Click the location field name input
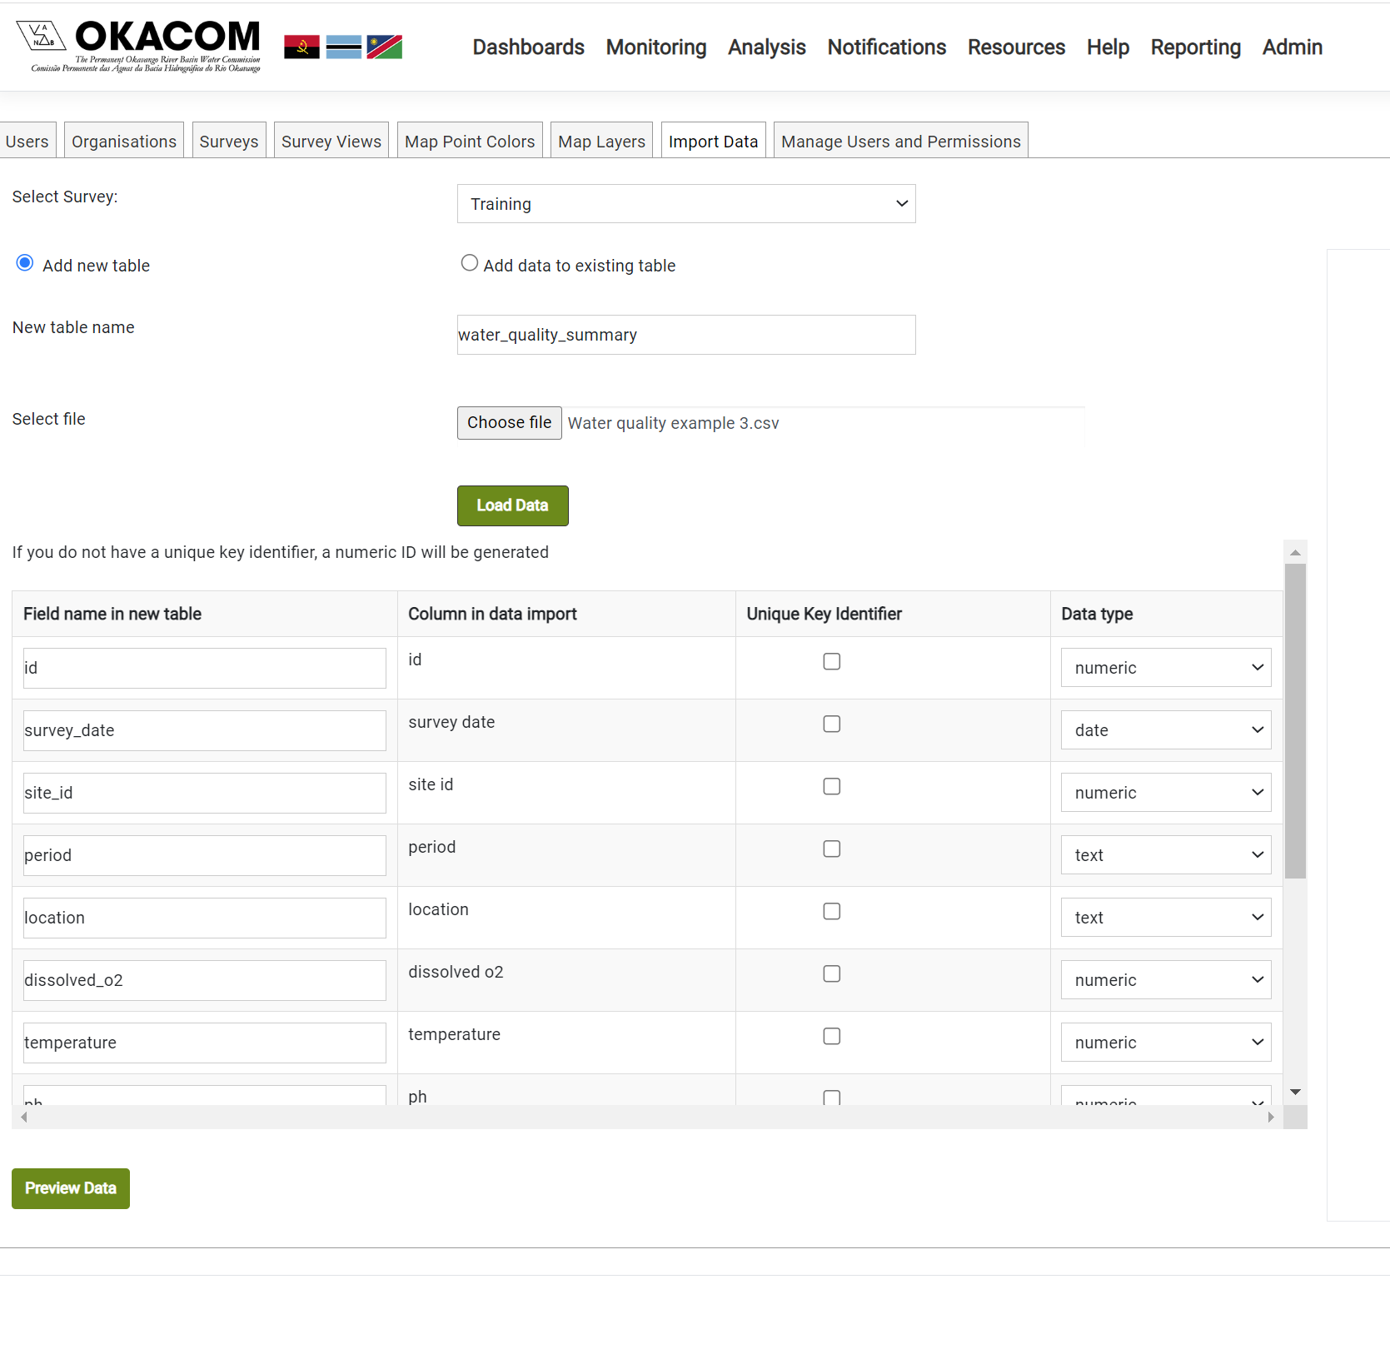This screenshot has height=1354, width=1390. pyautogui.click(x=205, y=918)
